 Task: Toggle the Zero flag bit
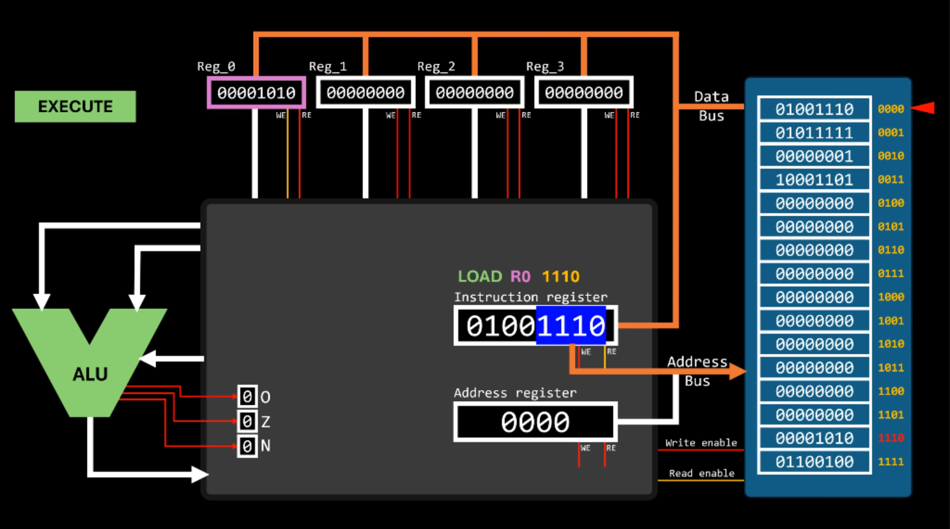[247, 421]
